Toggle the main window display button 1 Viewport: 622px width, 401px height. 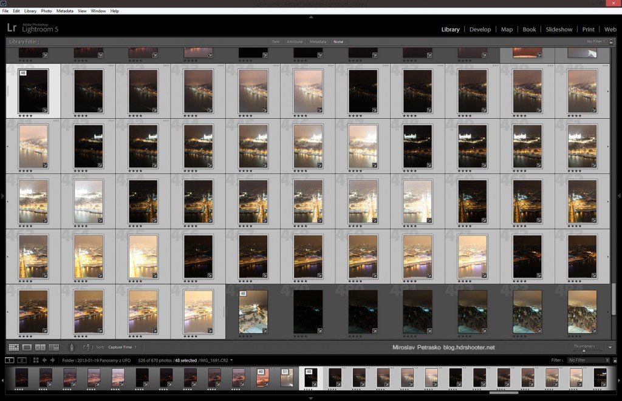[x=10, y=360]
